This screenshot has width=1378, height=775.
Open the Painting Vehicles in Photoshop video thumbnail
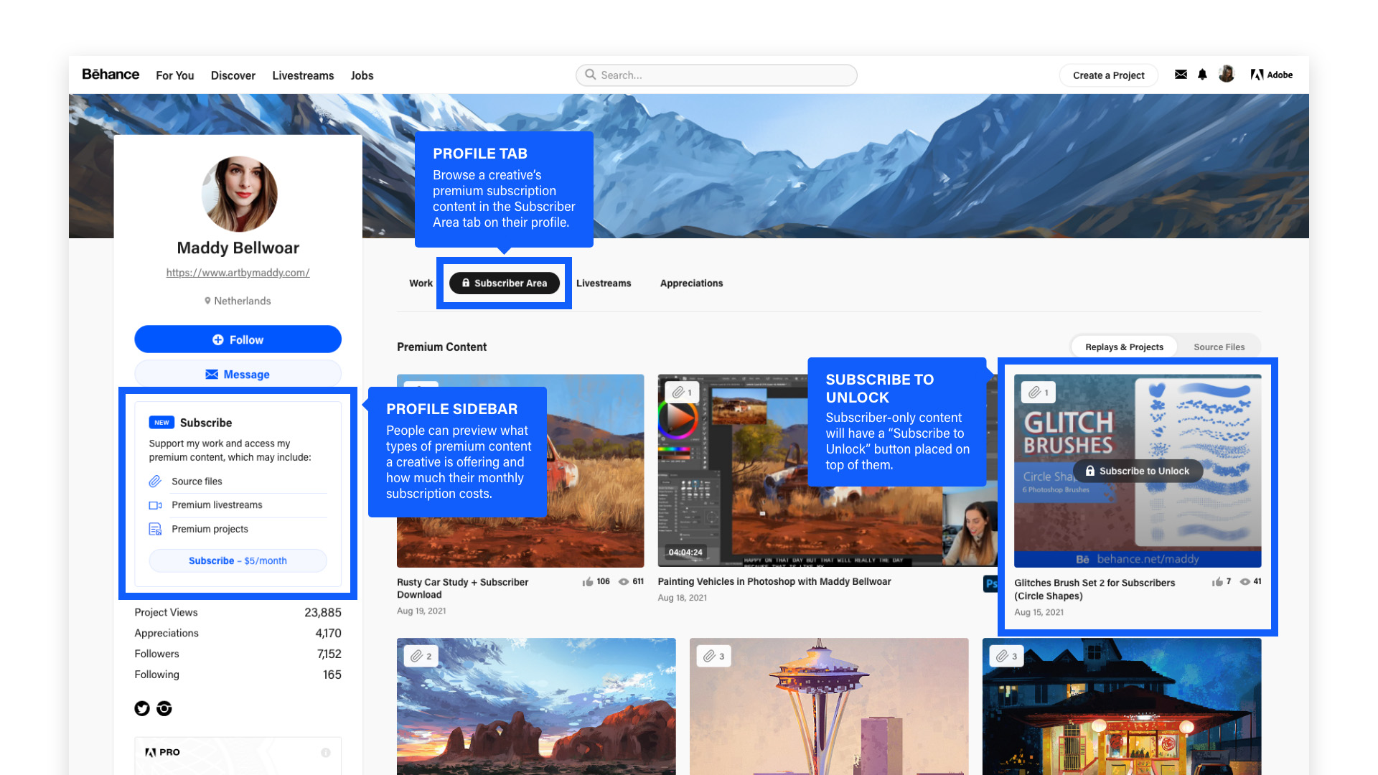[828, 471]
